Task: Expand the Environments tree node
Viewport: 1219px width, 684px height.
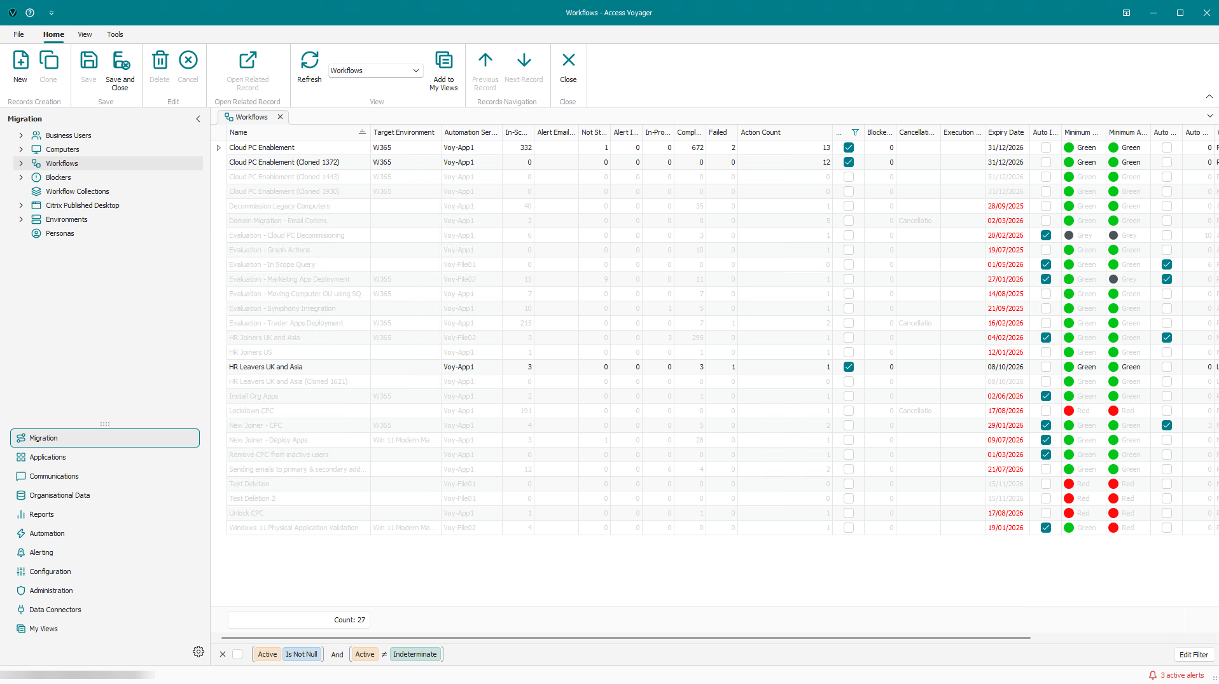Action: pyautogui.click(x=21, y=219)
